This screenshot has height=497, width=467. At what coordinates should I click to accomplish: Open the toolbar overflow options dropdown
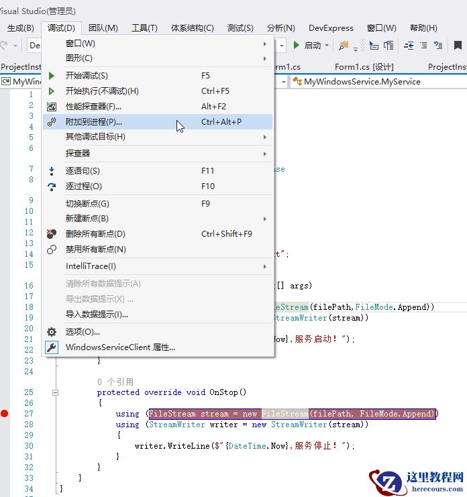pos(356,48)
